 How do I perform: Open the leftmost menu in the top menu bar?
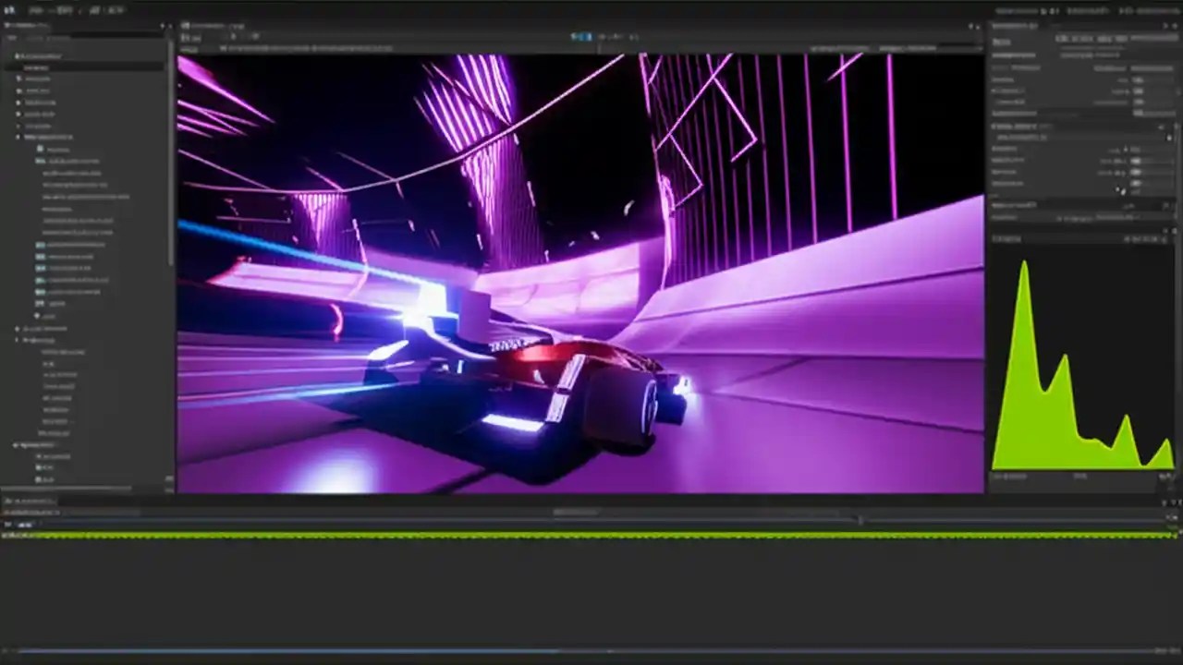(x=11, y=7)
